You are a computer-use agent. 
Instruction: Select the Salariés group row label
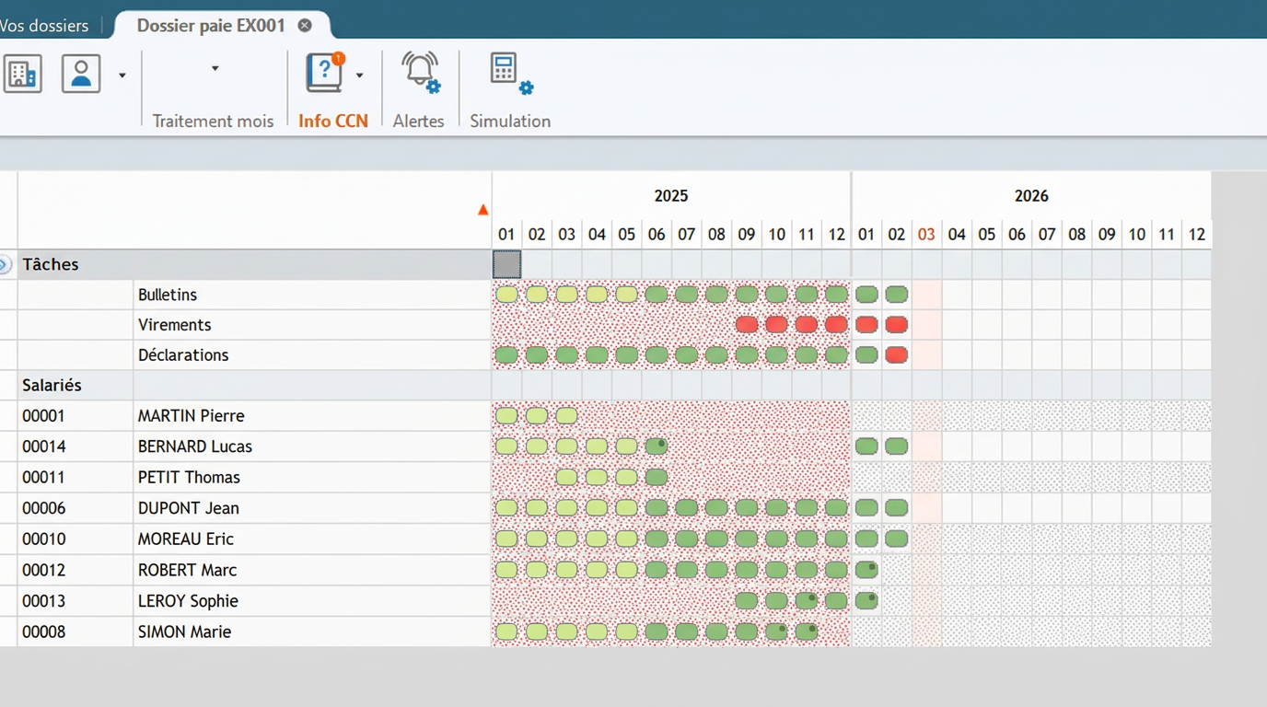(x=52, y=386)
